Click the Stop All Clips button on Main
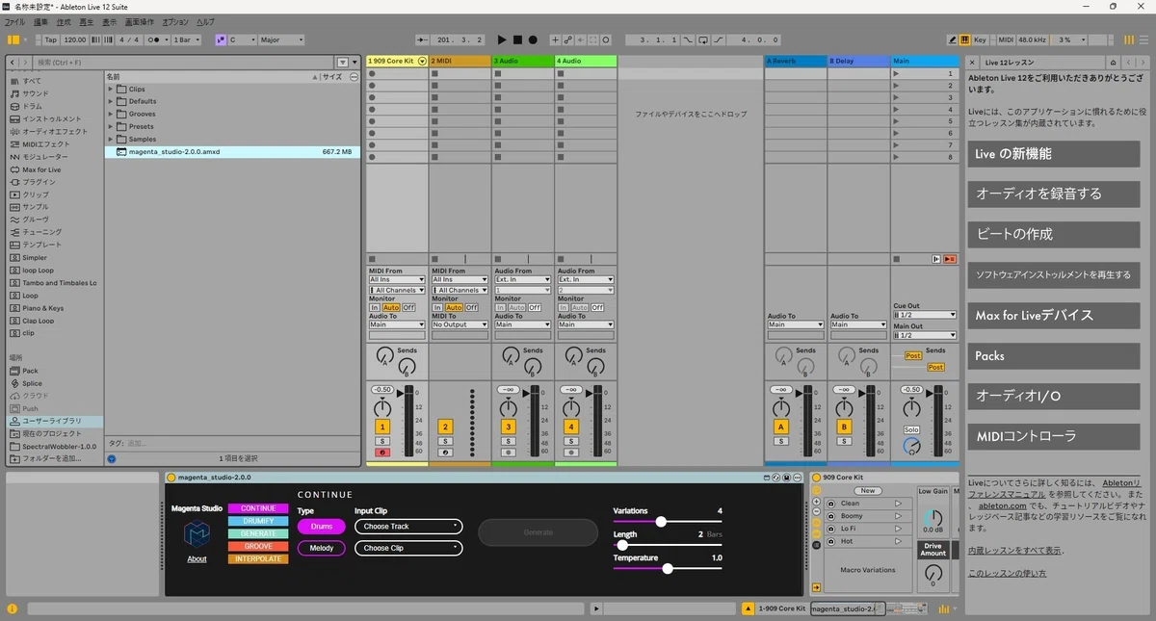Viewport: 1156px width, 621px height. 898,259
